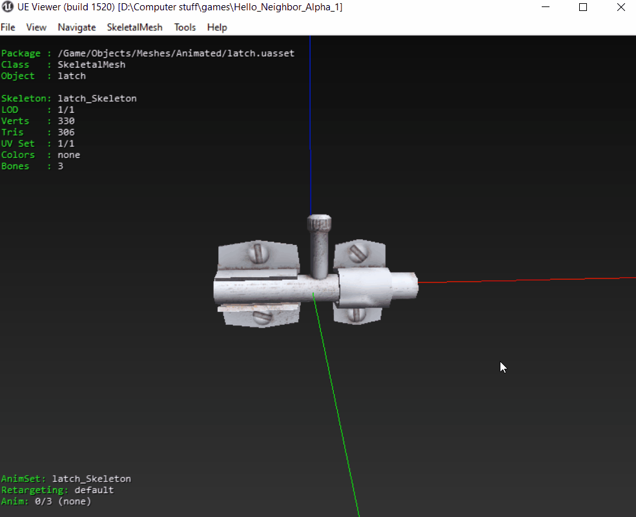Viewport: 636px width, 517px height.
Task: Click the LOD label text
Action: pyautogui.click(x=10, y=110)
